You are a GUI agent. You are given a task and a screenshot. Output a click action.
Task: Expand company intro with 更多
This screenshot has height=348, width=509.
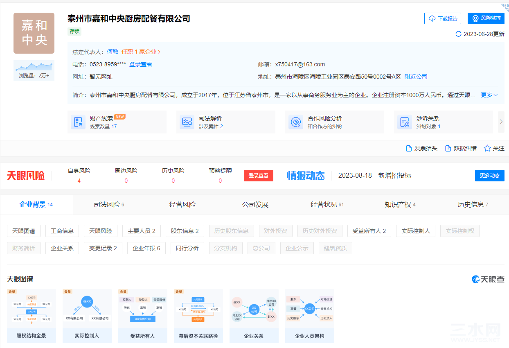489,95
